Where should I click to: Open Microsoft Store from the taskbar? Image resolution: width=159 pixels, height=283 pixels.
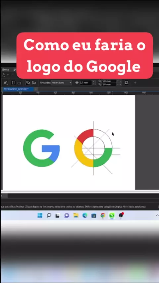point(94,215)
